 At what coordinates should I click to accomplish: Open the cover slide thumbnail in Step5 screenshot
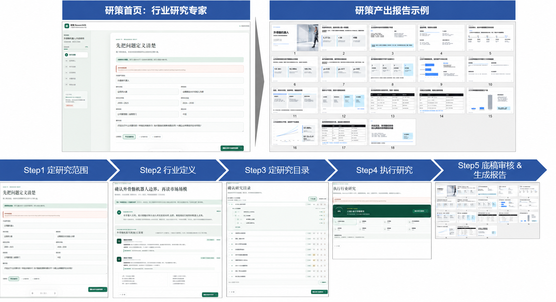(446, 191)
